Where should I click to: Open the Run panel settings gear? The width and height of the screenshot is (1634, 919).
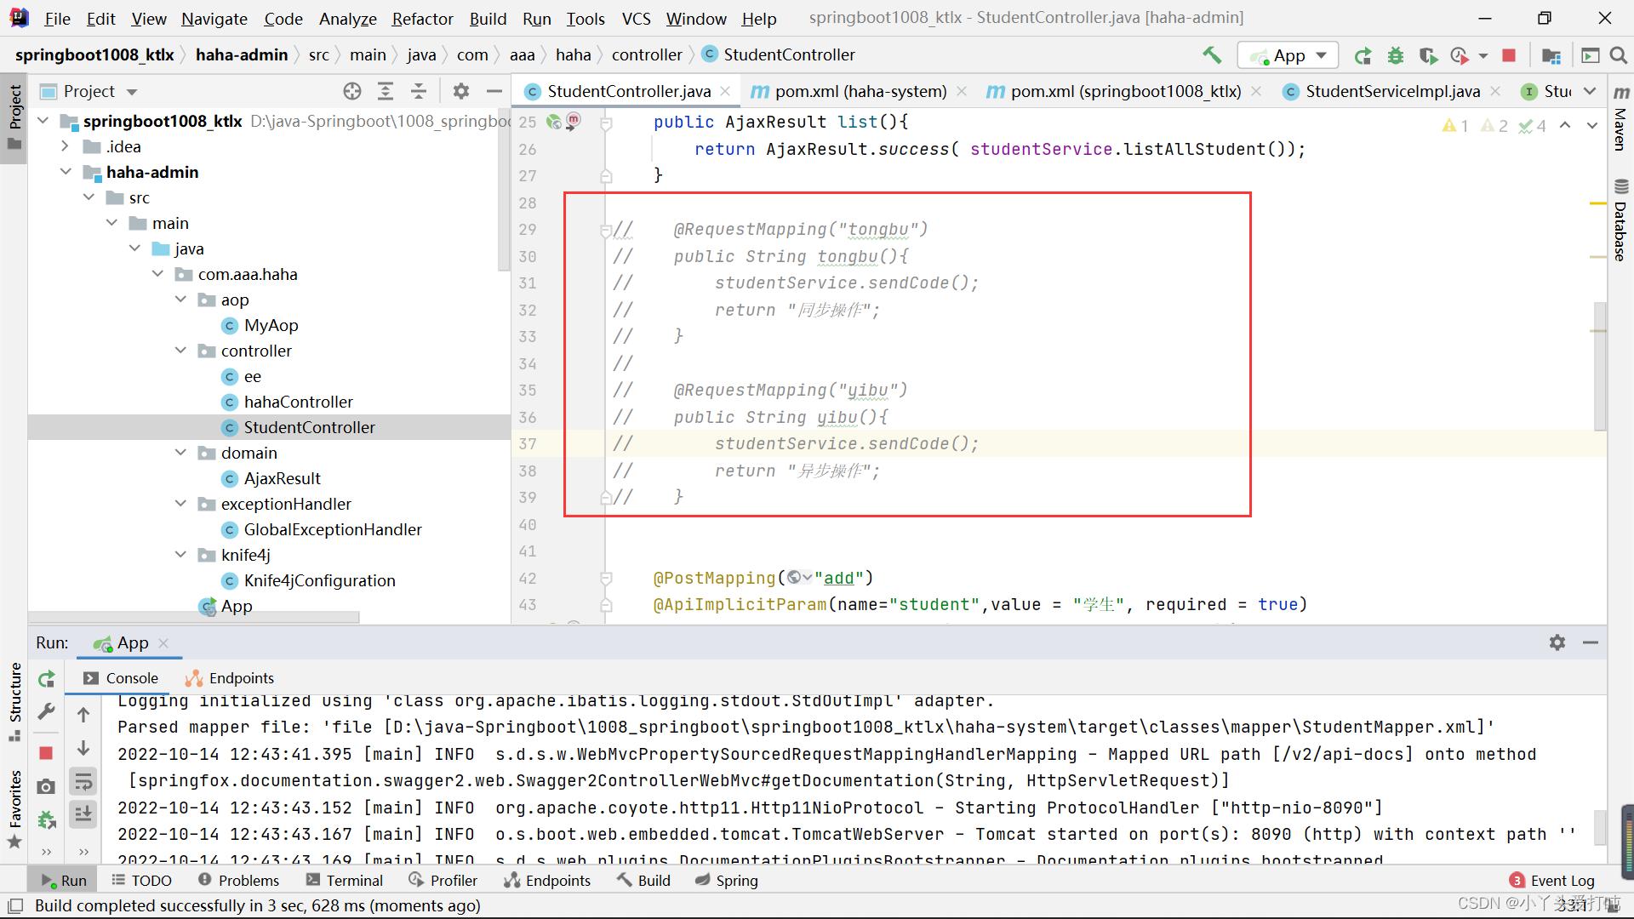tap(1557, 642)
